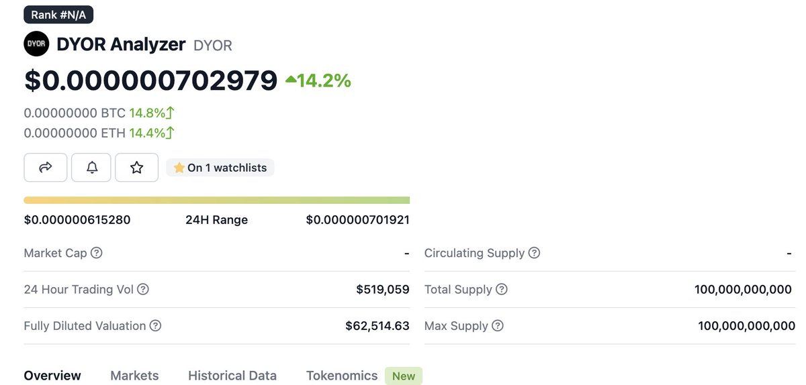Click the 24 Hour Trading Vol label

click(x=79, y=289)
